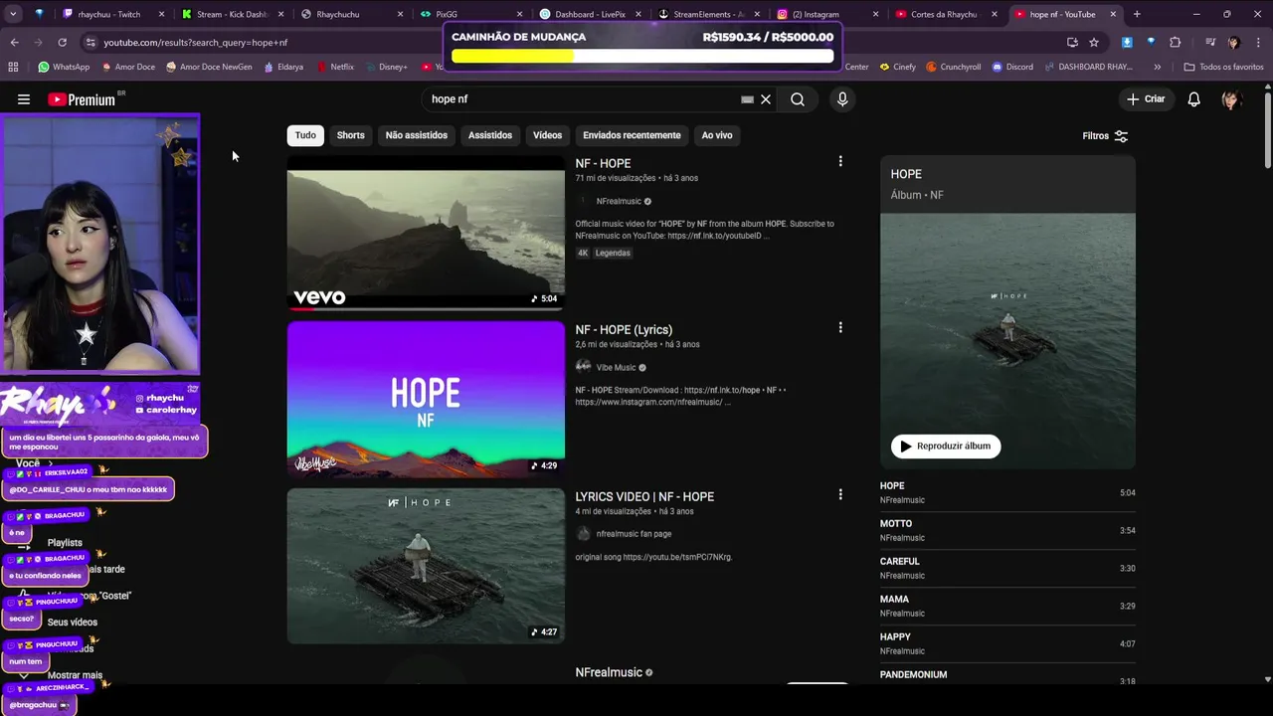Select the Assistidos filter chip
The width and height of the screenshot is (1273, 716).
coord(490,135)
